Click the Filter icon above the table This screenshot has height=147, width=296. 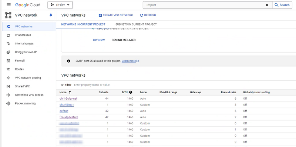point(62,85)
